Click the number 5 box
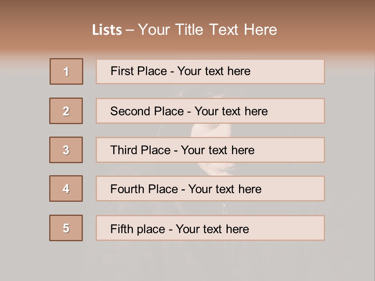The image size is (375, 281). click(x=66, y=228)
